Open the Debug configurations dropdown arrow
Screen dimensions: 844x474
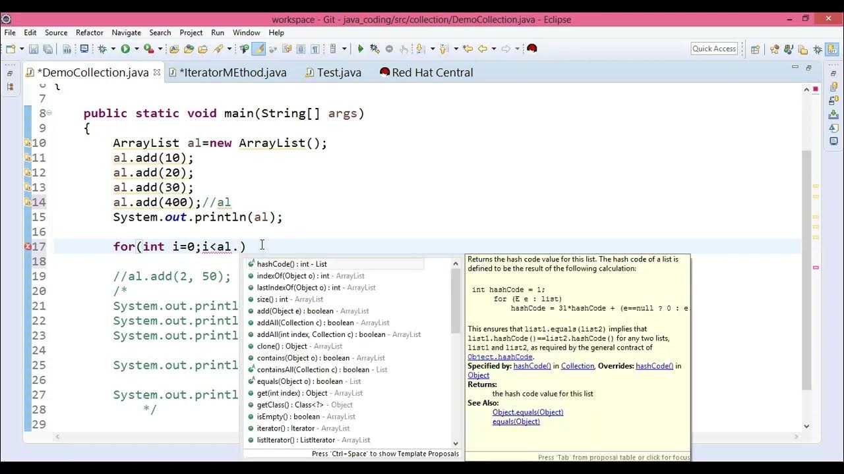(x=113, y=49)
